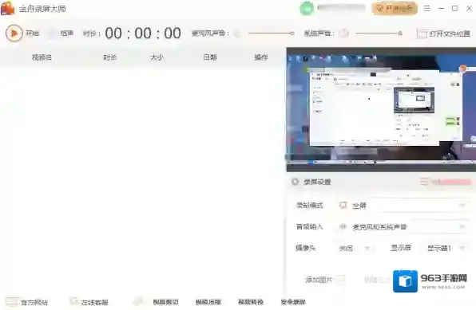Click the 大小 column header
476x310 pixels.
click(x=157, y=57)
